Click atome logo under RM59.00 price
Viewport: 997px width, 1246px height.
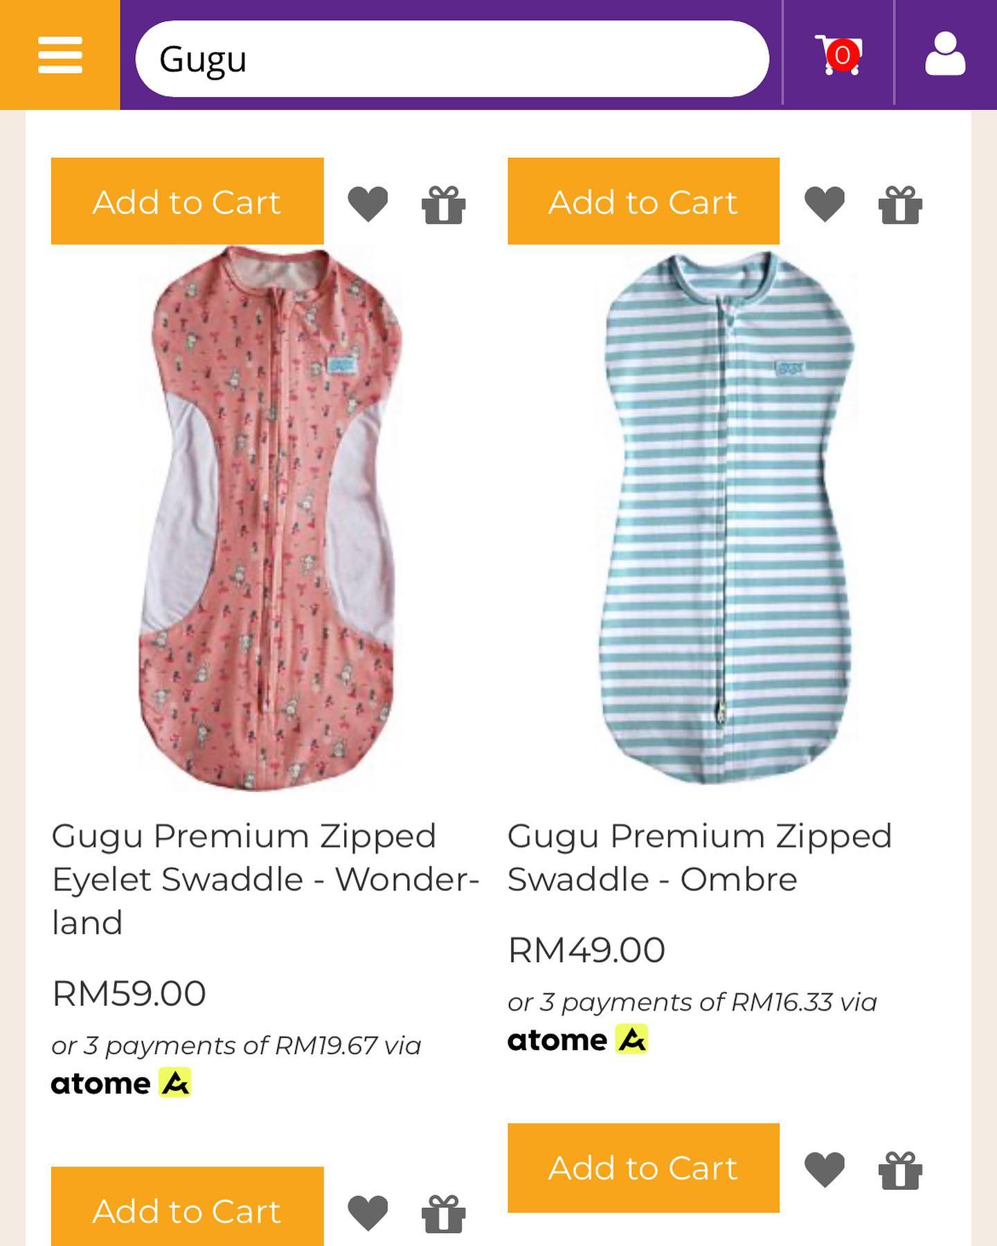(121, 1083)
